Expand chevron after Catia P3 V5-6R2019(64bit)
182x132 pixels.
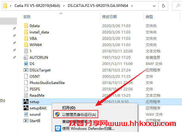click(x=64, y=6)
